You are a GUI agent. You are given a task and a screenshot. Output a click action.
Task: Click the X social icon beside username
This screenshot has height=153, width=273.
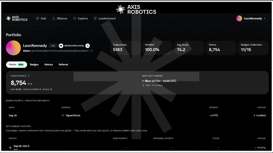point(88,46)
